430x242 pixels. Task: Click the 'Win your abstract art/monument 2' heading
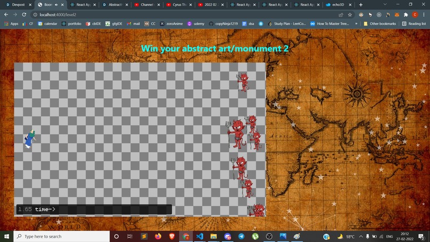(x=214, y=49)
